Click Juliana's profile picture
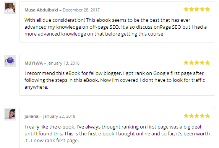Viewport: 219px width, 148px height. pyautogui.click(x=10, y=114)
